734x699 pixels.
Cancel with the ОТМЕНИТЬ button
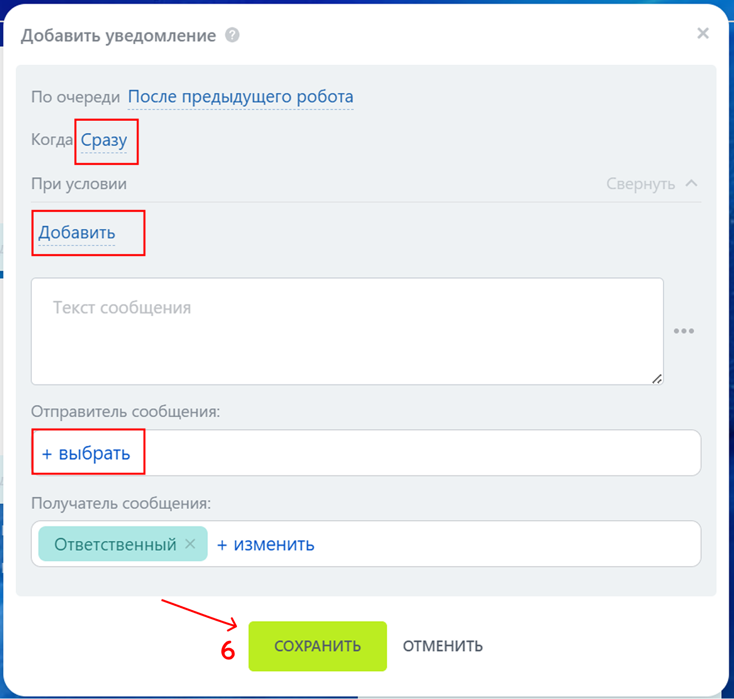(x=443, y=646)
